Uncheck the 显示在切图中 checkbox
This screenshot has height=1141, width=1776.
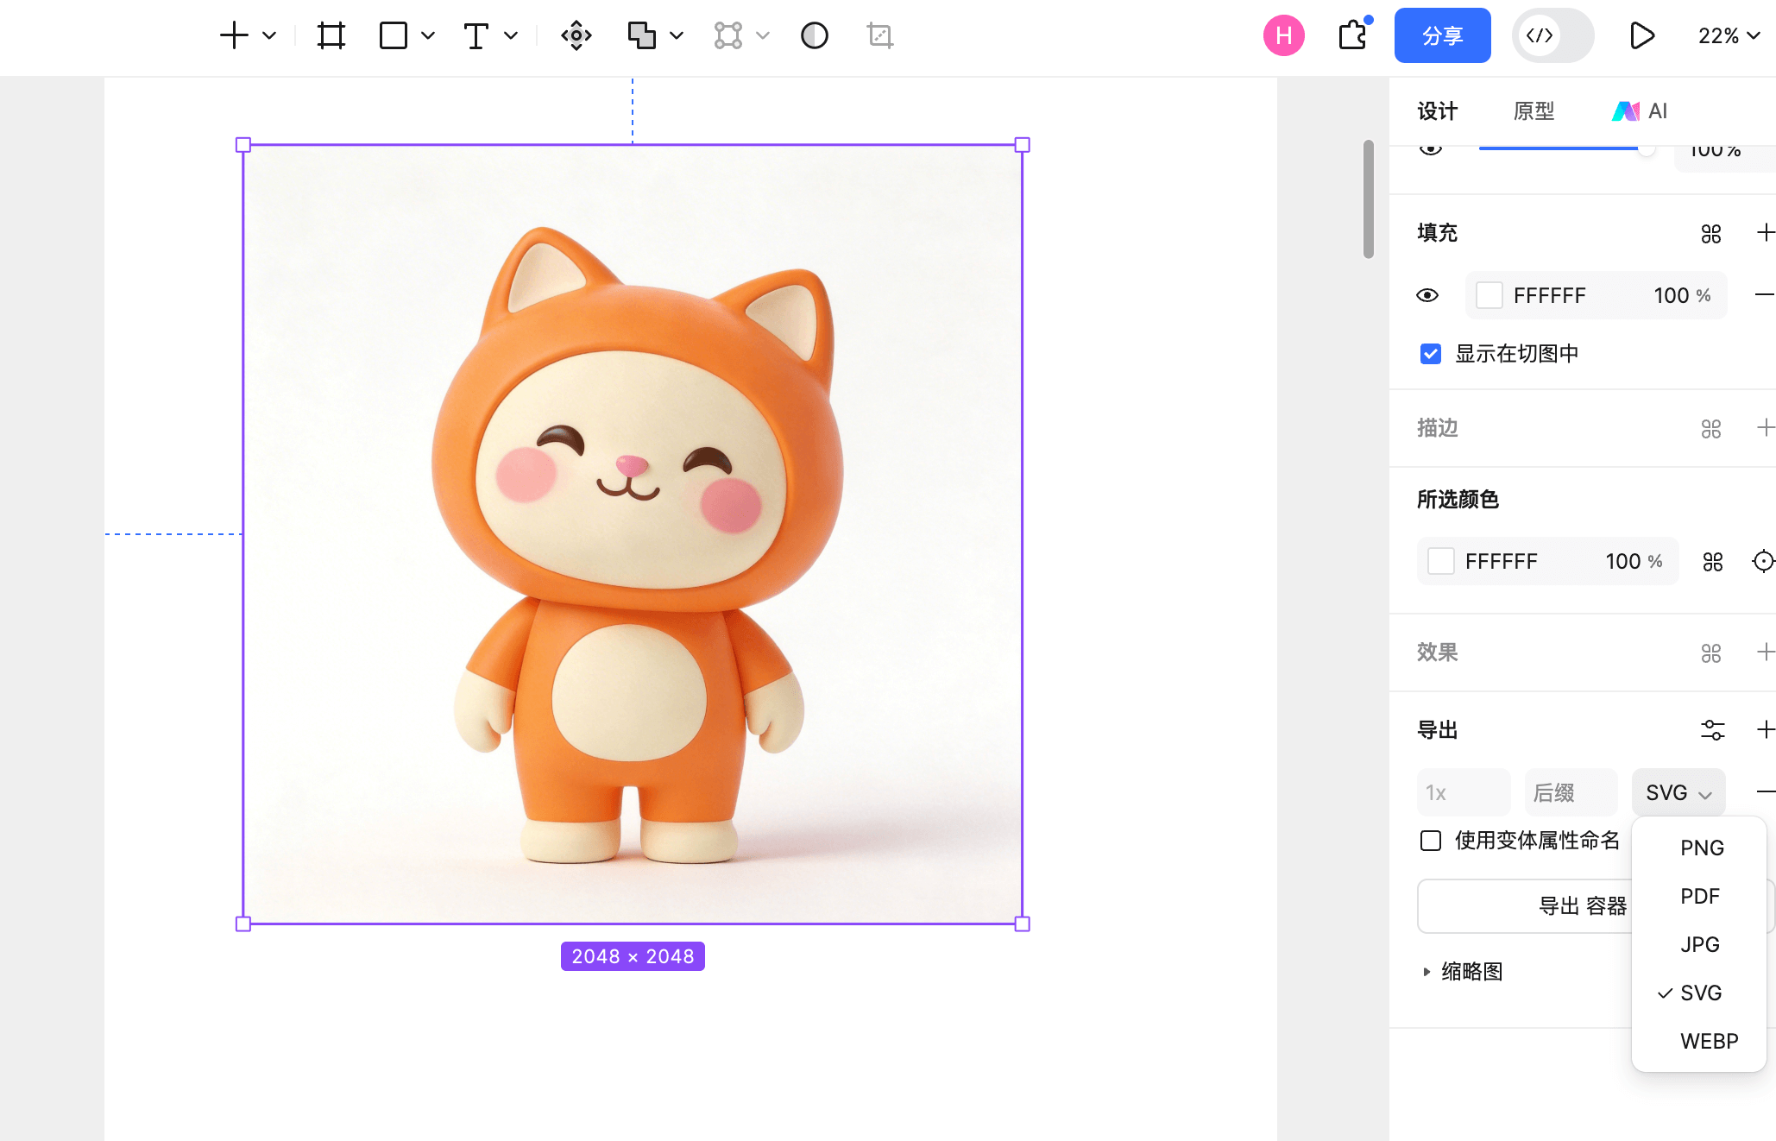(1431, 354)
